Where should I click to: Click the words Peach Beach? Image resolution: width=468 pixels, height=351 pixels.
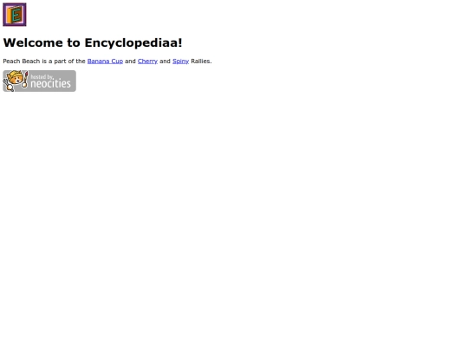point(22,62)
